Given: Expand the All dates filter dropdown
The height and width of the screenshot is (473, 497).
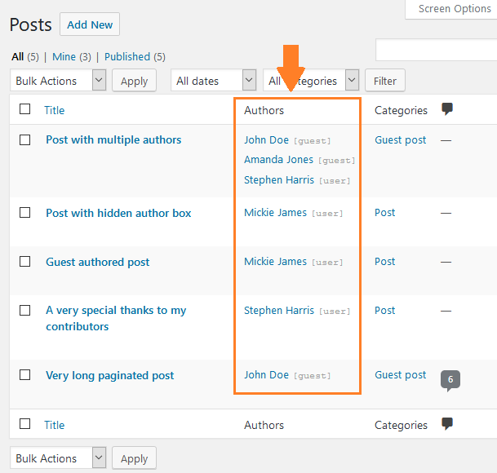Looking at the screenshot, I should (x=214, y=81).
